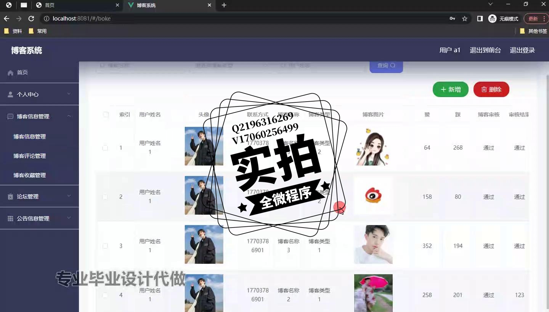Click the 博客系统 title in the header

pyautogui.click(x=26, y=50)
